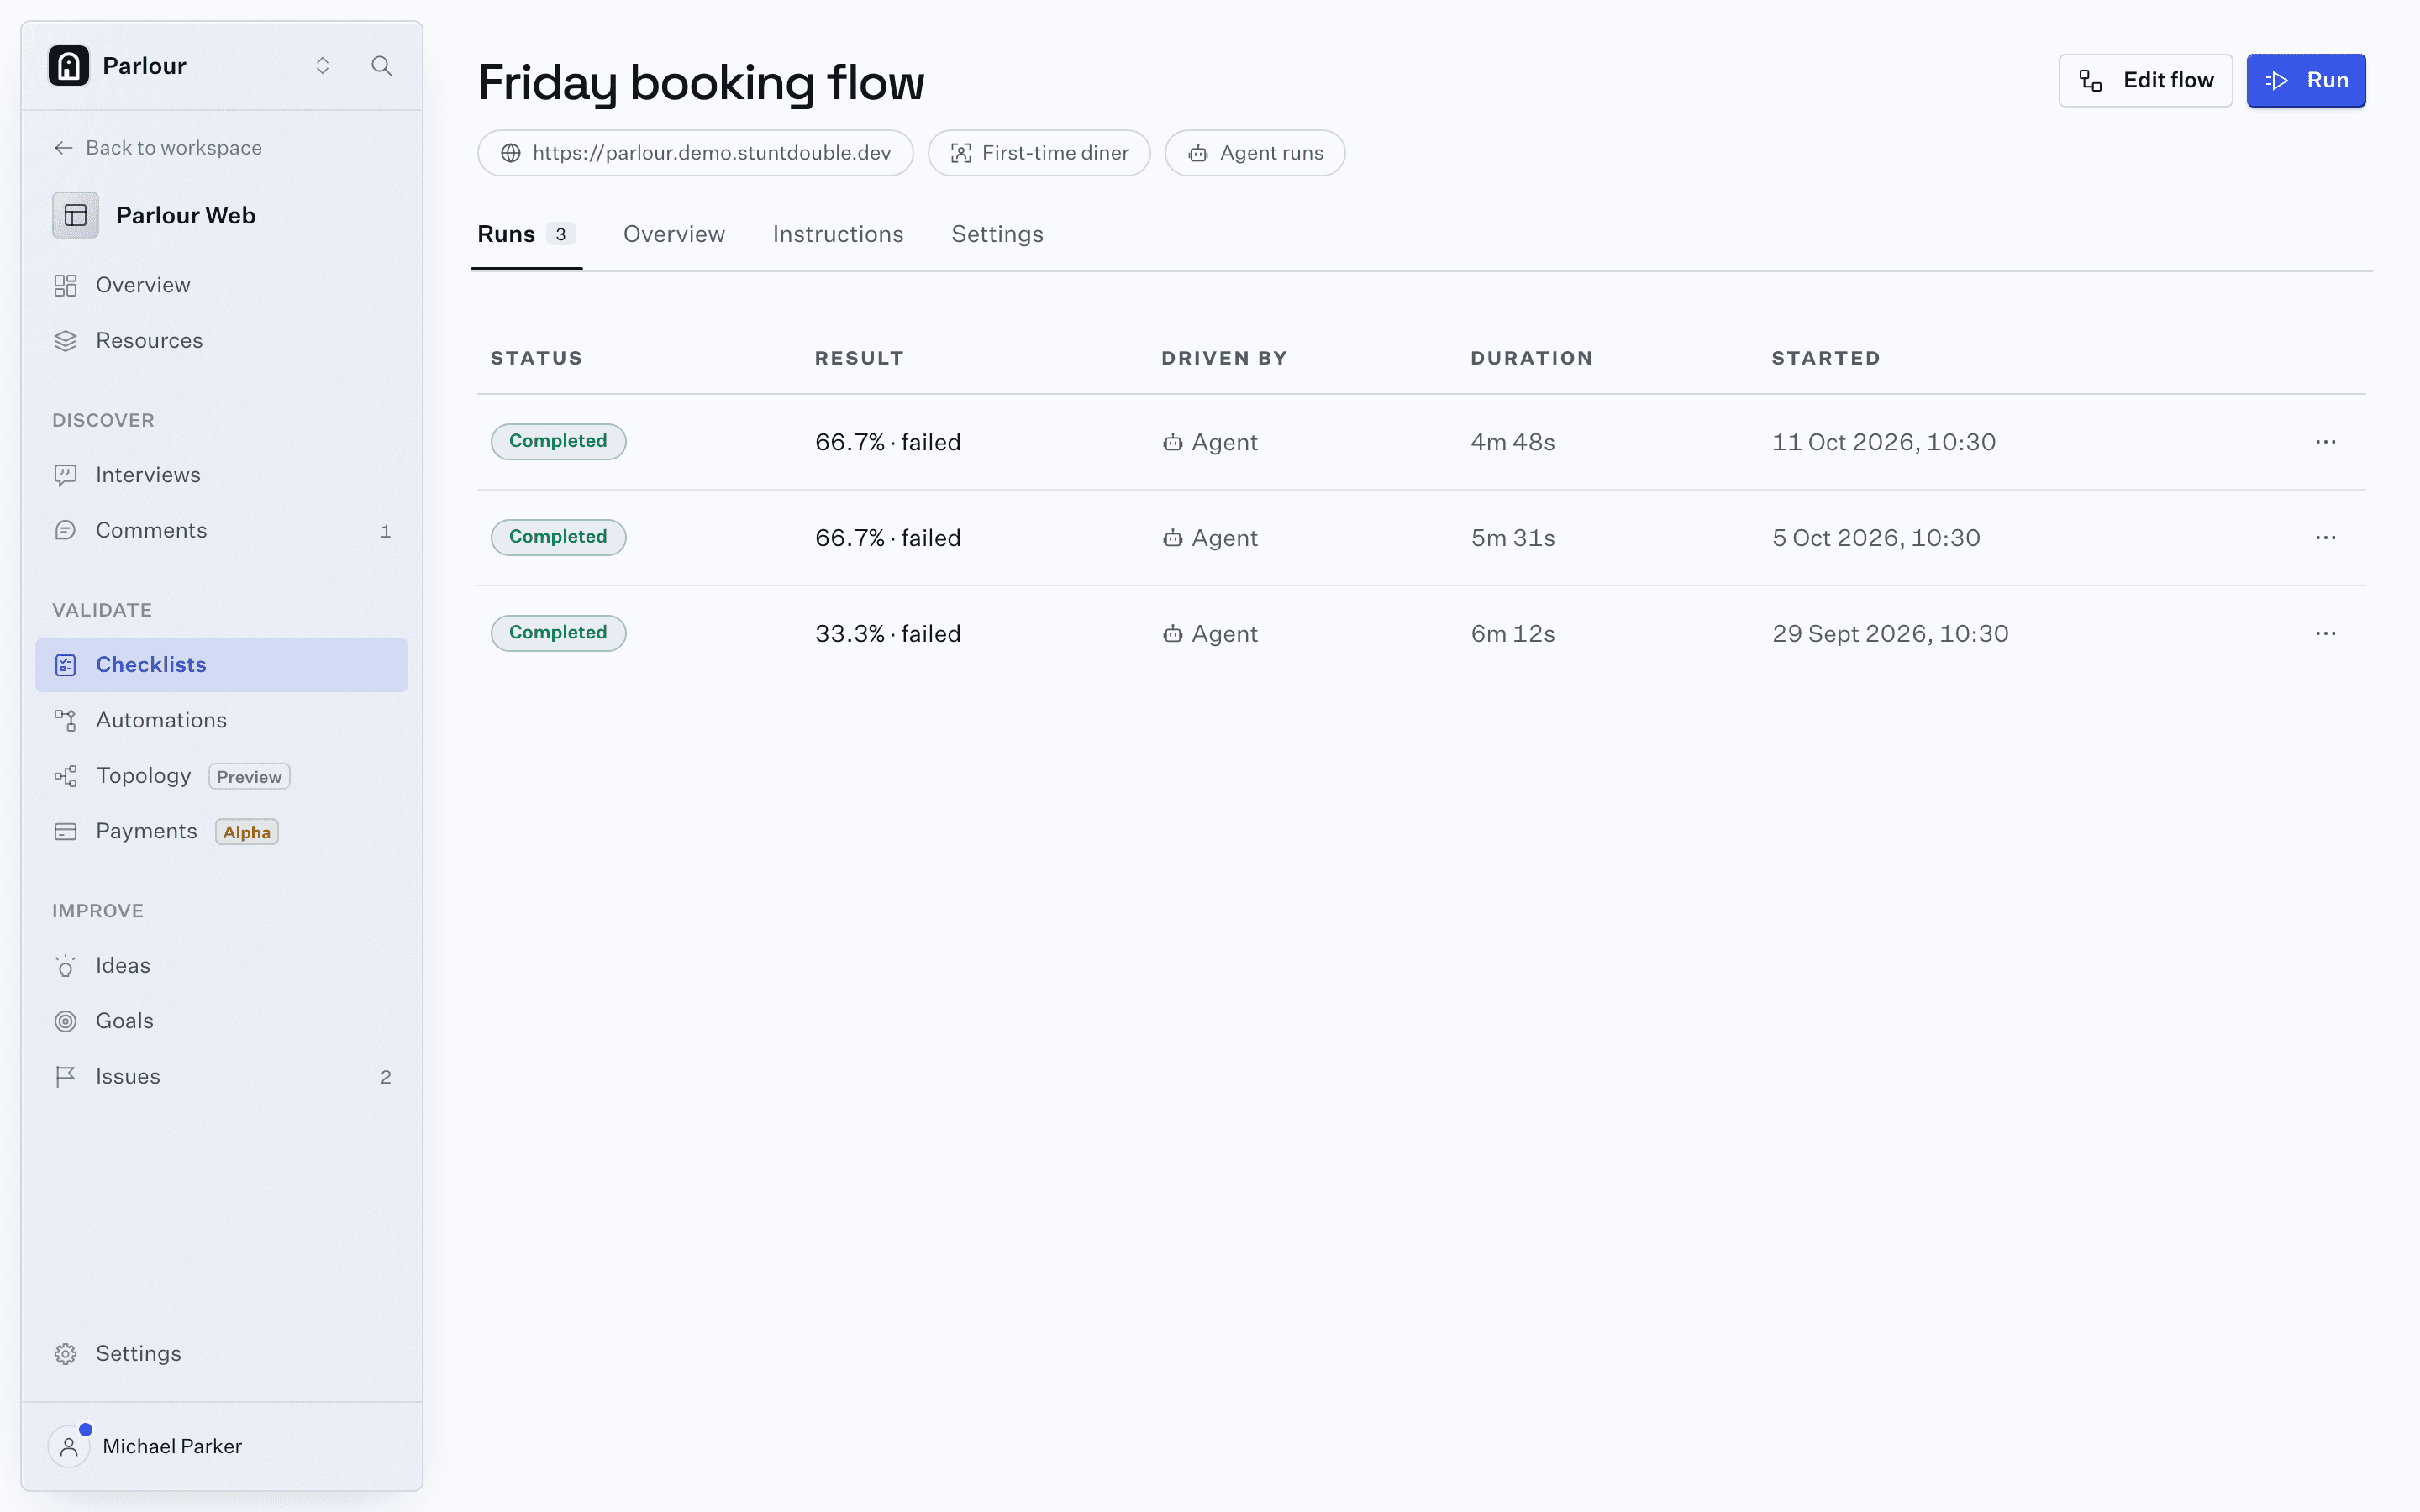Click the 6m 12s duration cell
This screenshot has width=2420, height=1512.
[x=1513, y=634]
